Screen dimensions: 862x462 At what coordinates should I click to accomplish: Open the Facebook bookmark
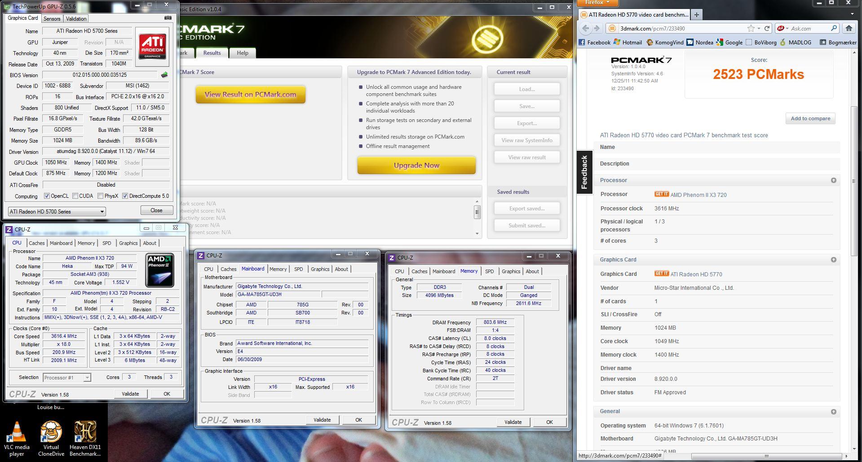[x=595, y=42]
